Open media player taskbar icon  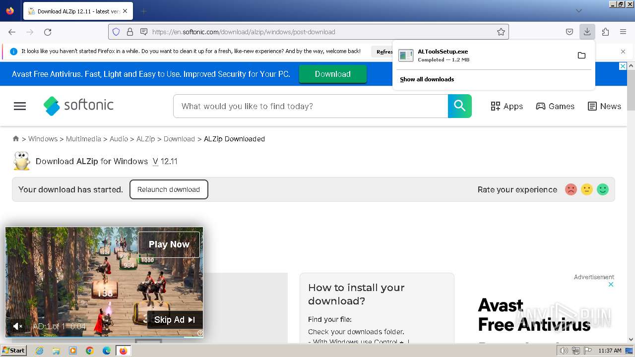pyautogui.click(x=73, y=351)
